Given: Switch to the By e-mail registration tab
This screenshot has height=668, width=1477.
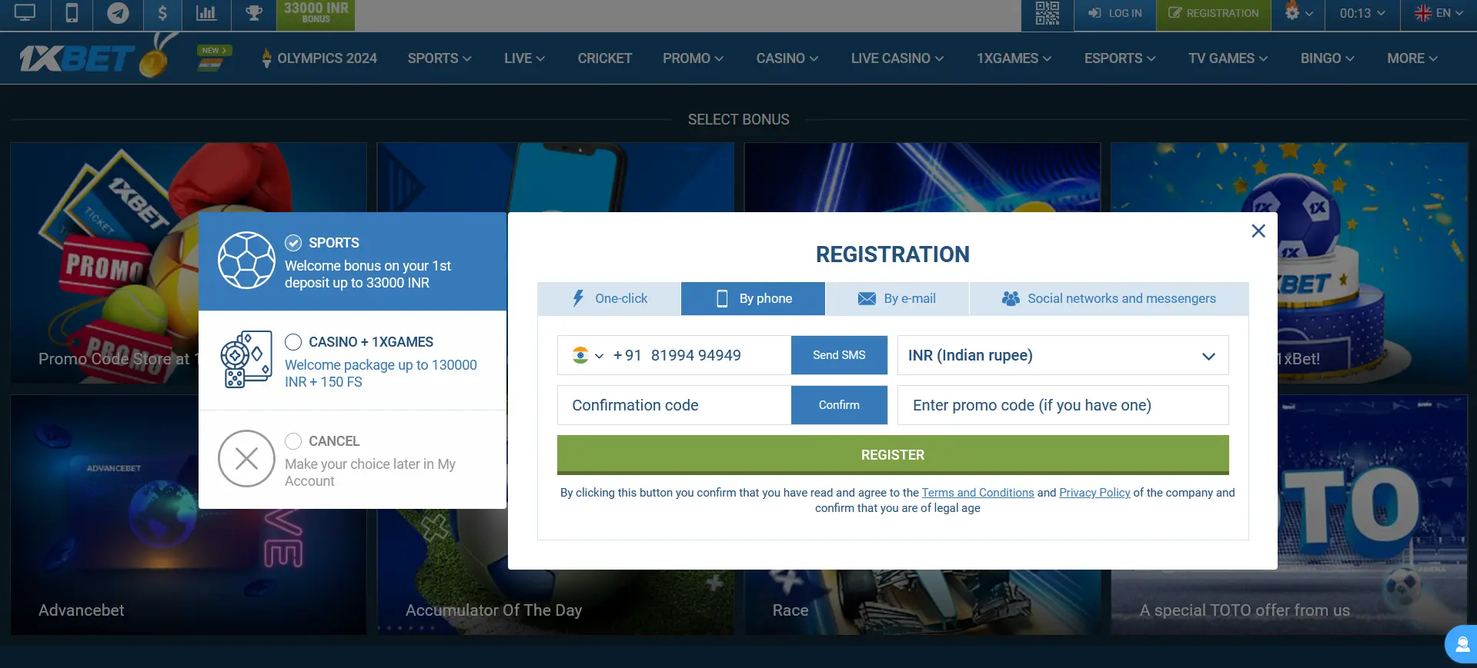Looking at the screenshot, I should click(897, 298).
